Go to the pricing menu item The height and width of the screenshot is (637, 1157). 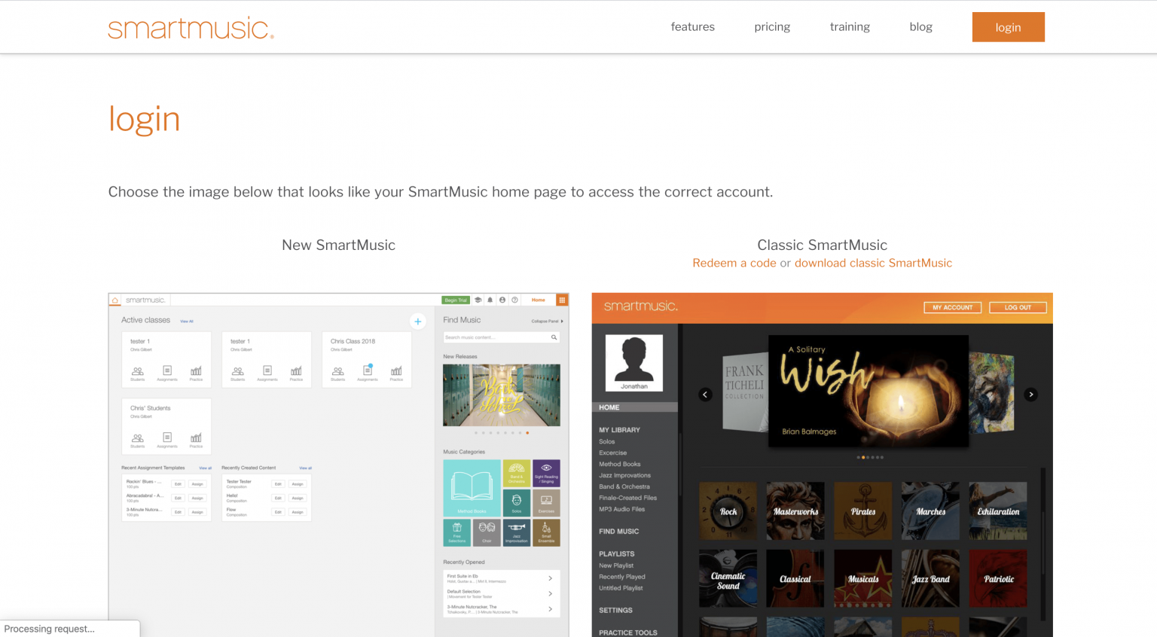pyautogui.click(x=772, y=26)
